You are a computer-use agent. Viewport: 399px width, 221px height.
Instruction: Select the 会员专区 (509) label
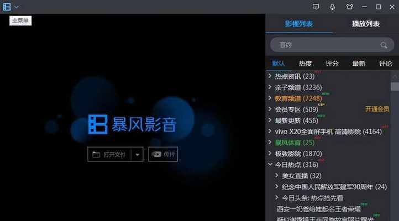coord(297,109)
